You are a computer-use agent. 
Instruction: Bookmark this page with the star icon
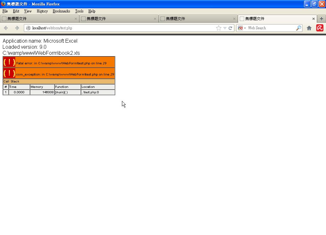tap(218, 28)
